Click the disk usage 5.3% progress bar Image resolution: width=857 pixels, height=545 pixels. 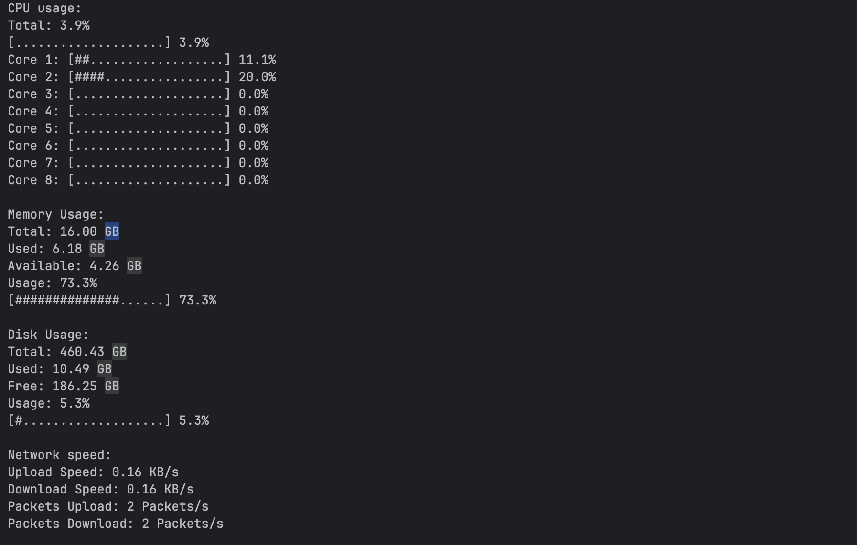point(89,420)
